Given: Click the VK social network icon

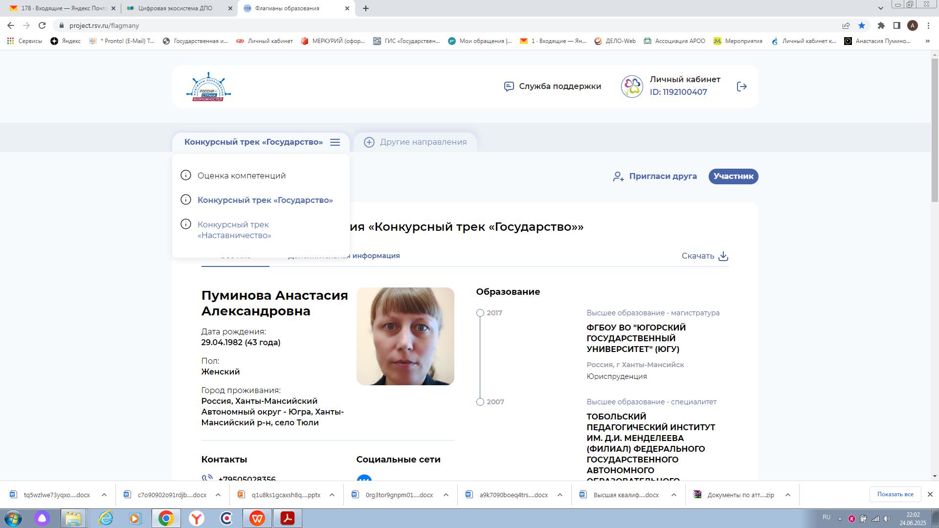Looking at the screenshot, I should (364, 478).
